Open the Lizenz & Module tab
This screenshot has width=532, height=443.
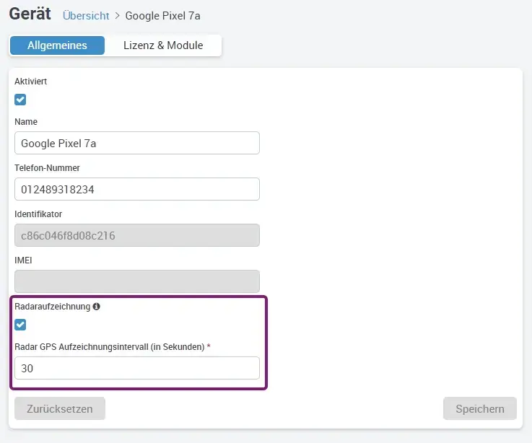click(x=164, y=45)
